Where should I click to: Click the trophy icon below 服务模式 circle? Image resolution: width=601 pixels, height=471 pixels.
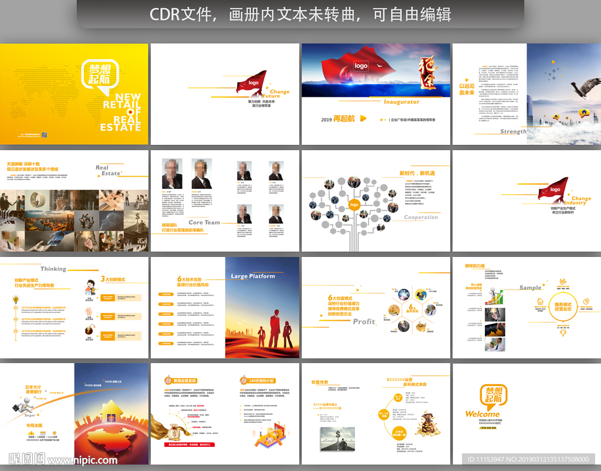(x=563, y=333)
